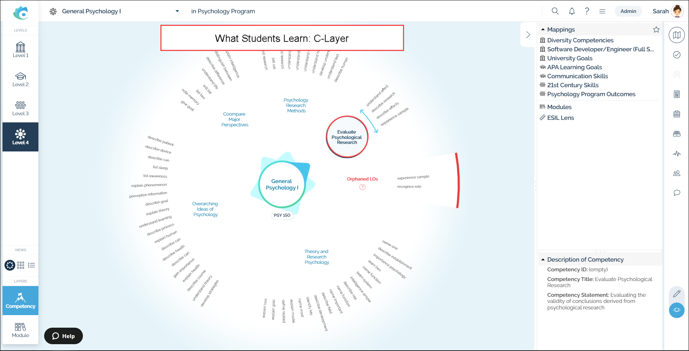Open notifications bell icon

coord(572,11)
